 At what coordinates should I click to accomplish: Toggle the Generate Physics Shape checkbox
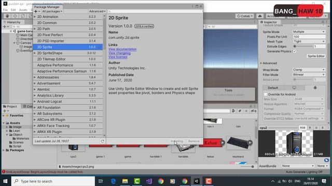coord(295,51)
